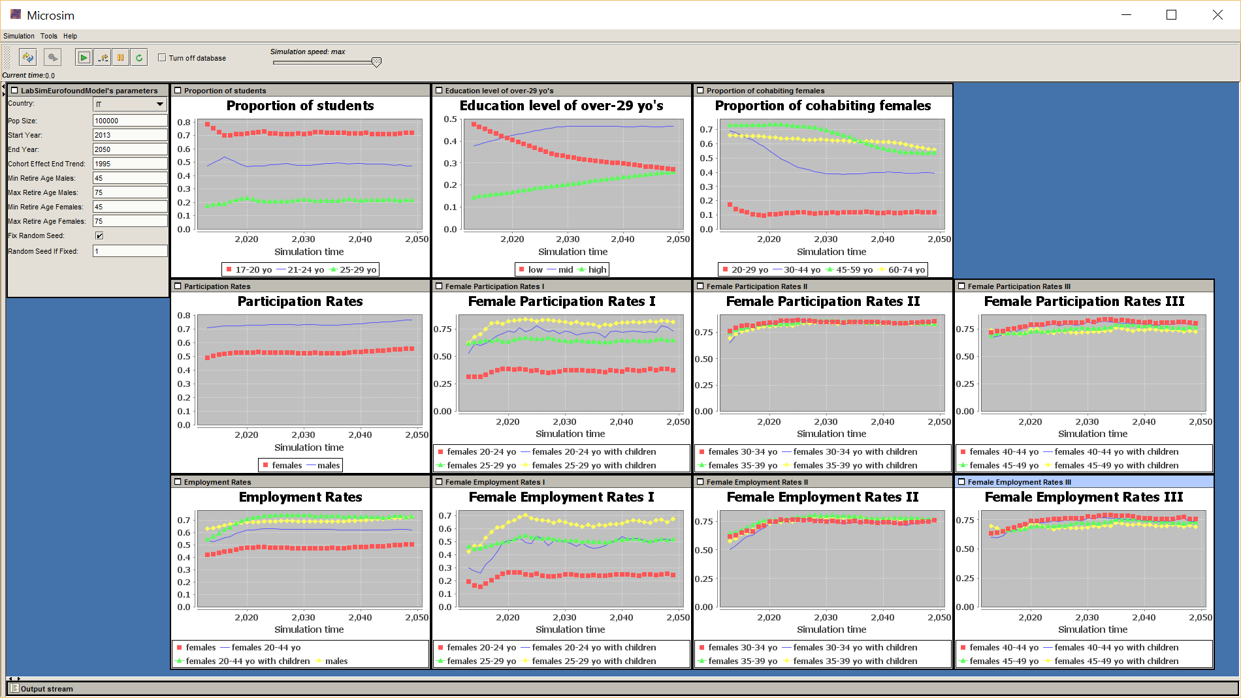
Task: Click the green reload simulation icon
Action: (x=139, y=57)
